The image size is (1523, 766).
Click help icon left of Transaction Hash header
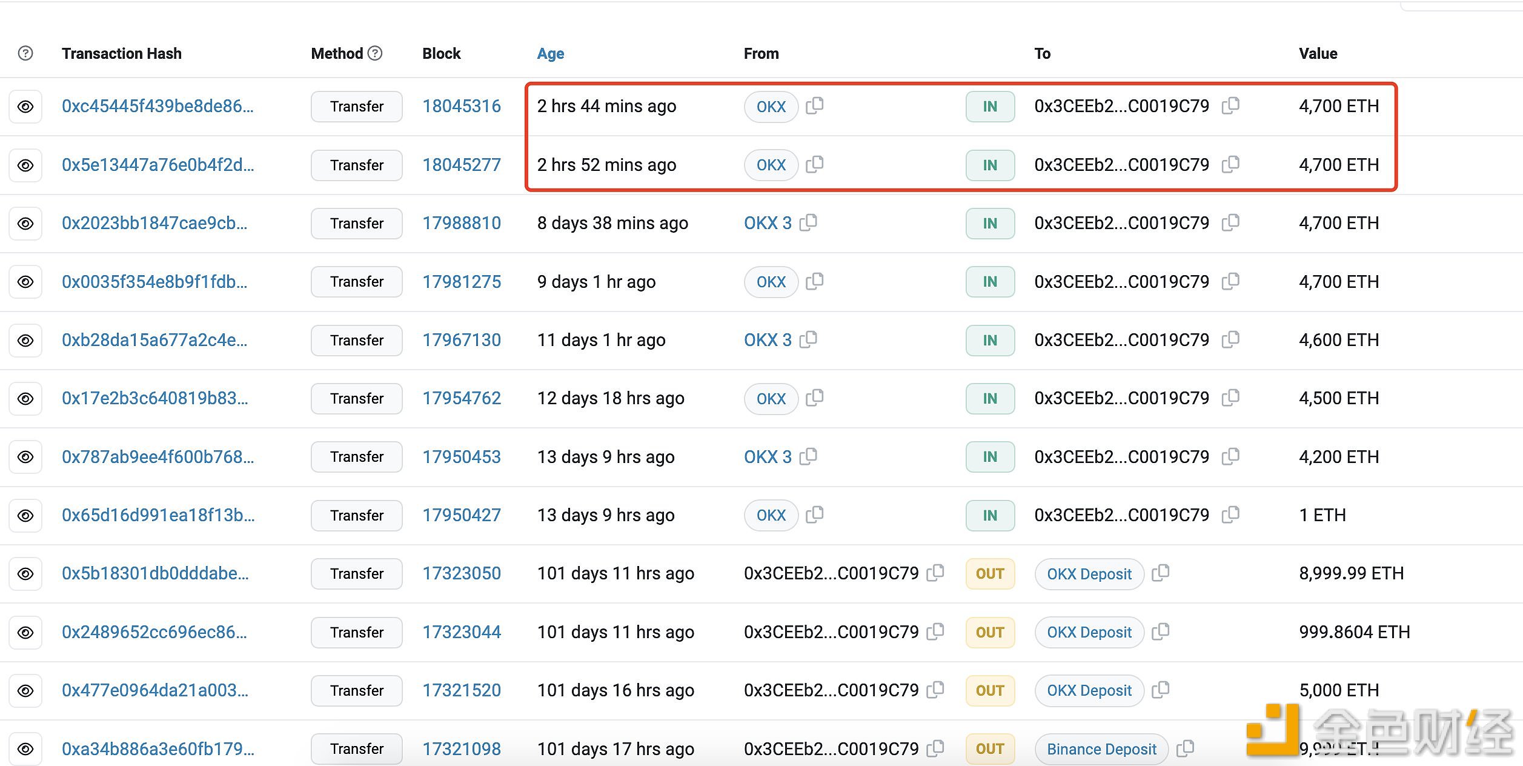pos(25,53)
